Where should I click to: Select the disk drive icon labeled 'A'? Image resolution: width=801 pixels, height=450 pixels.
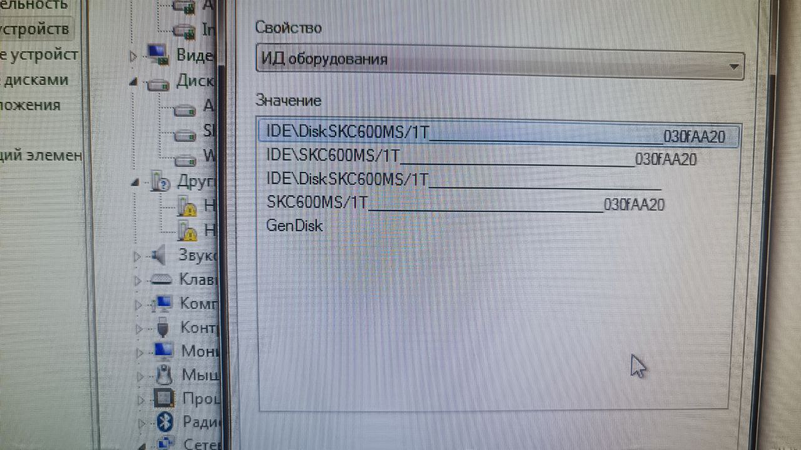[x=186, y=110]
